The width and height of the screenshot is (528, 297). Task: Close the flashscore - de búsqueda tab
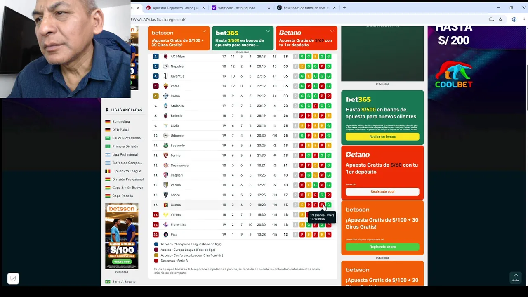(269, 8)
